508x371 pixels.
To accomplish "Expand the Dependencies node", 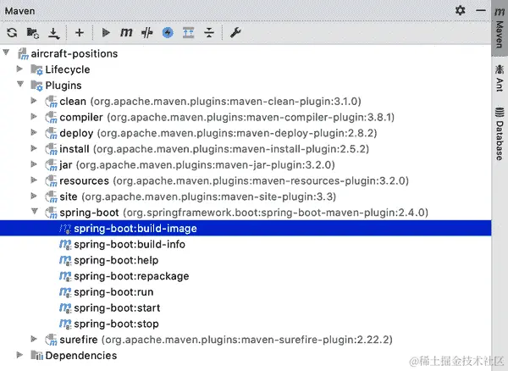I will (19, 355).
